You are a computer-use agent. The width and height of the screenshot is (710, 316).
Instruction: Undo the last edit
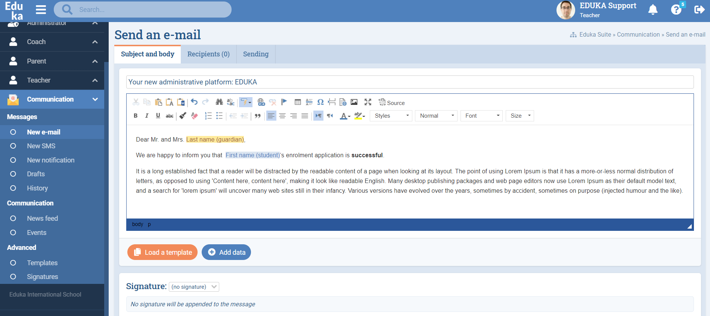[x=194, y=102]
